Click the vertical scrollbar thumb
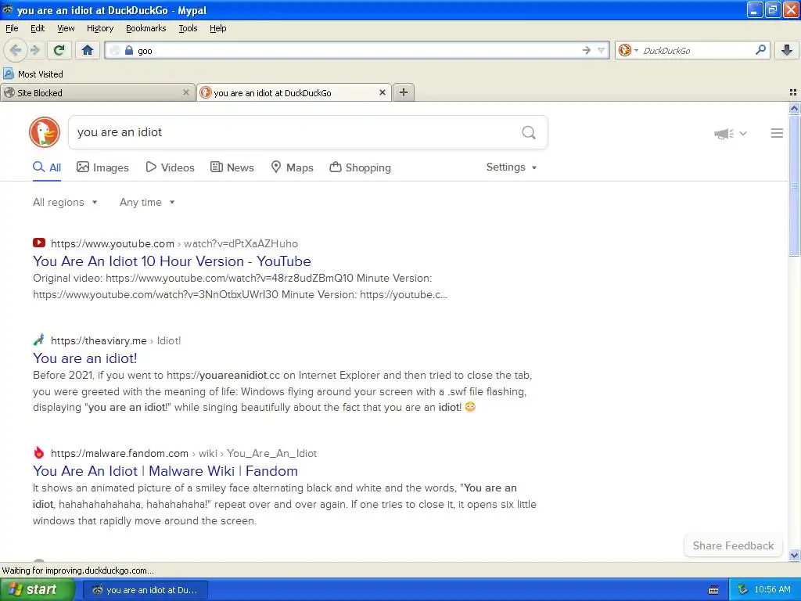This screenshot has height=601, width=801. coord(794,186)
